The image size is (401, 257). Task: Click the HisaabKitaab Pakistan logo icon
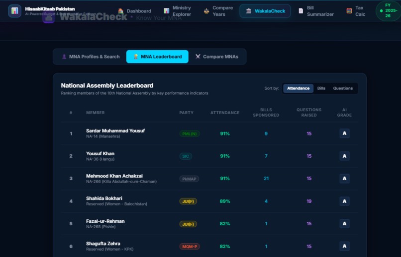(x=14, y=11)
